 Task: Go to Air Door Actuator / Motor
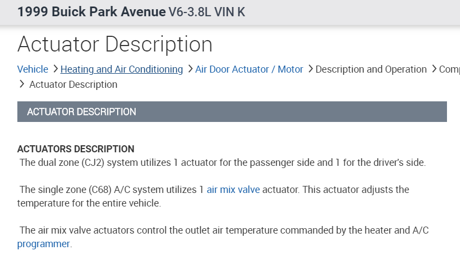[249, 69]
